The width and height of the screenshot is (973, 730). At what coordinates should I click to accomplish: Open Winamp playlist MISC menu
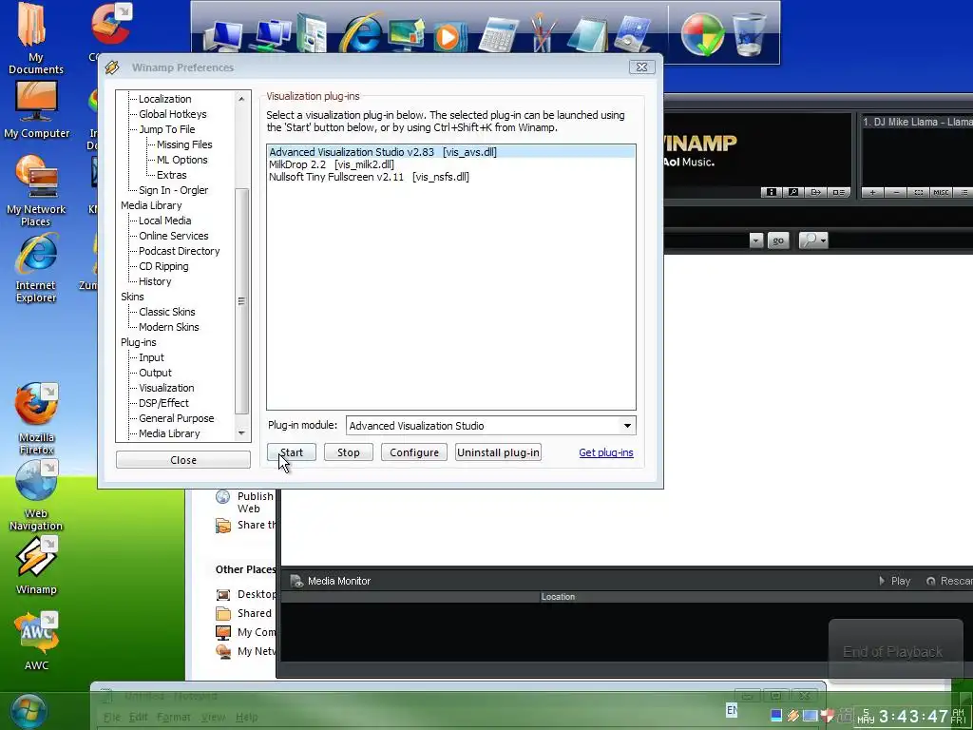tap(941, 192)
